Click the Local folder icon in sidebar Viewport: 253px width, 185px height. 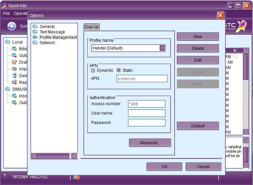coord(8,42)
